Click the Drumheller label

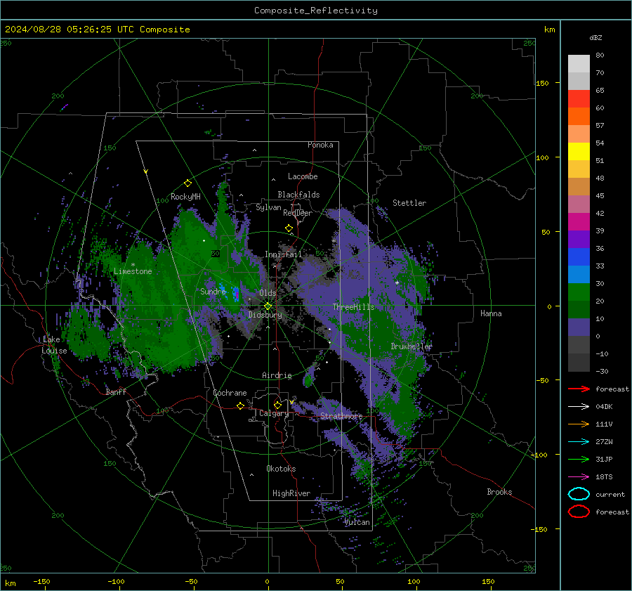412,346
